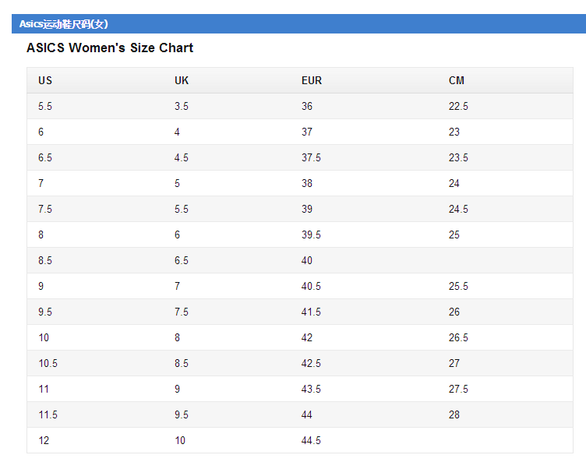Select the UK size 3.5 cell
The image size is (586, 462).
pos(182,107)
